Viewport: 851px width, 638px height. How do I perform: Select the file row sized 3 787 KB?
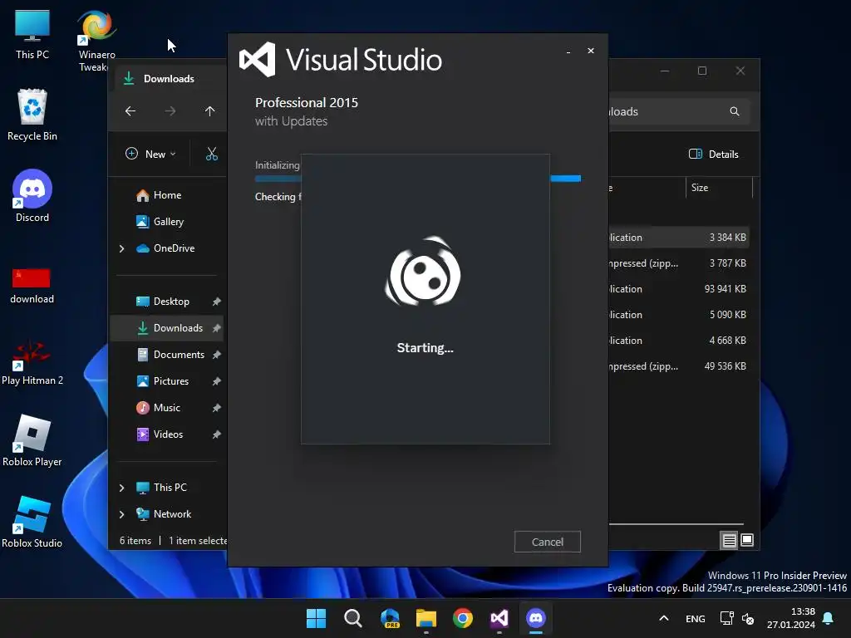pos(678,263)
